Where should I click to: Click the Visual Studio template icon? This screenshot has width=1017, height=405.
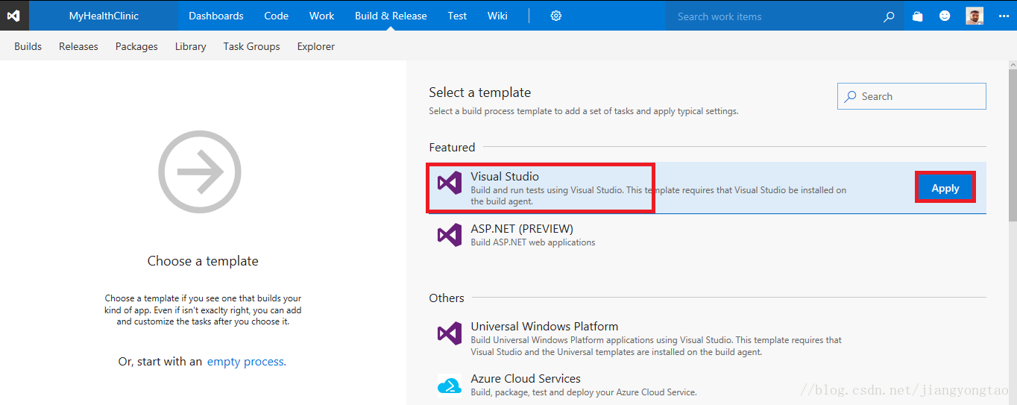450,183
